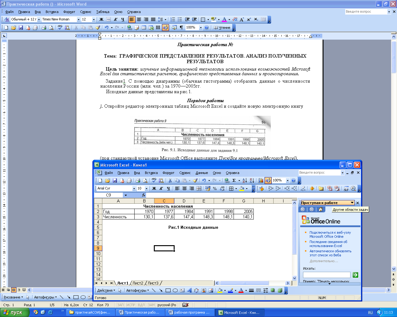Screen dimensions: 397x317
Task: Open Word 'Вставка' menu
Action: point(52,12)
